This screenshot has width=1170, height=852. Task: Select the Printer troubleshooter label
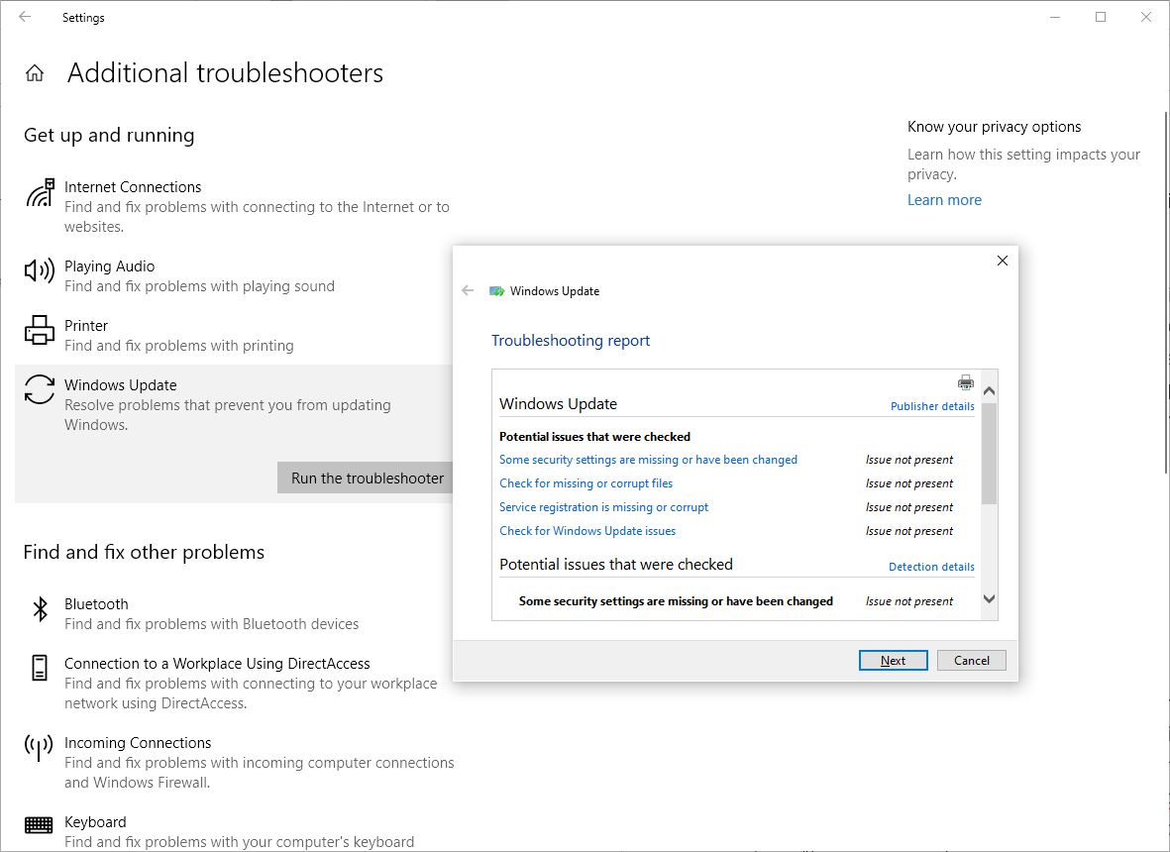(x=86, y=326)
